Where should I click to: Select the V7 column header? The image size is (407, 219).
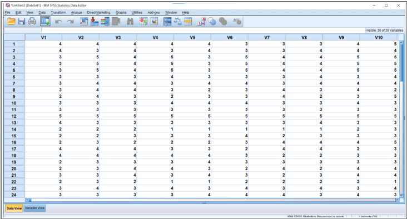tap(267, 38)
